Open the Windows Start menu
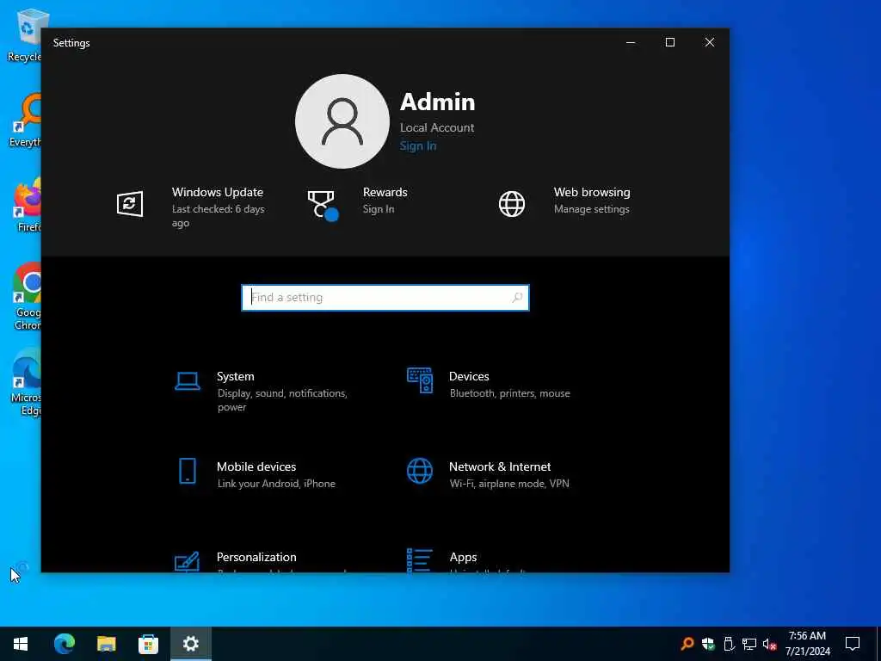Image resolution: width=881 pixels, height=661 pixels. click(21, 644)
